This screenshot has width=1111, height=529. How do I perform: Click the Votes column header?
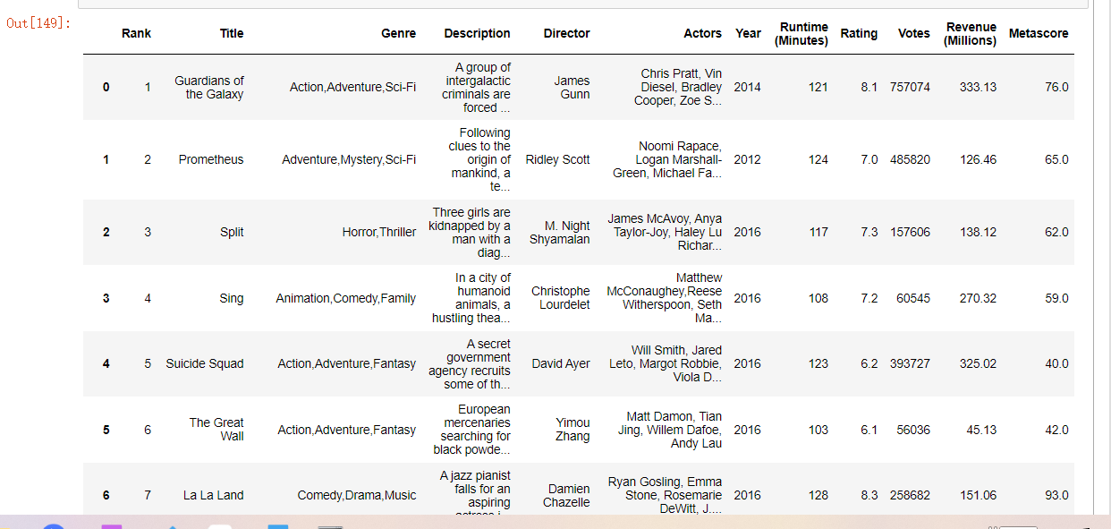[x=914, y=33]
